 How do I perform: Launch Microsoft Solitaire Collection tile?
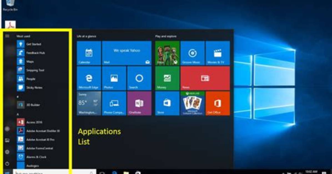(x=192, y=103)
